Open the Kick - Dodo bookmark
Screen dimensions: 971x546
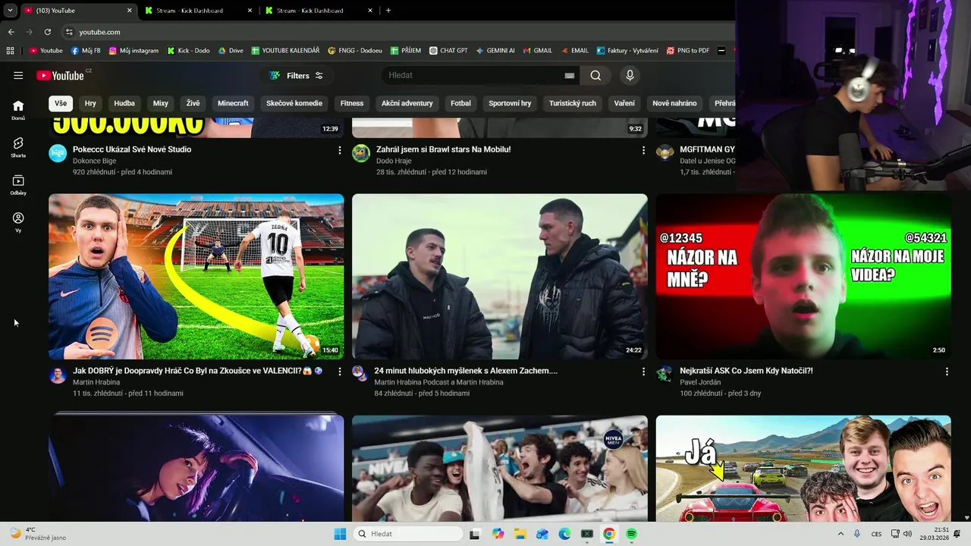pos(187,51)
